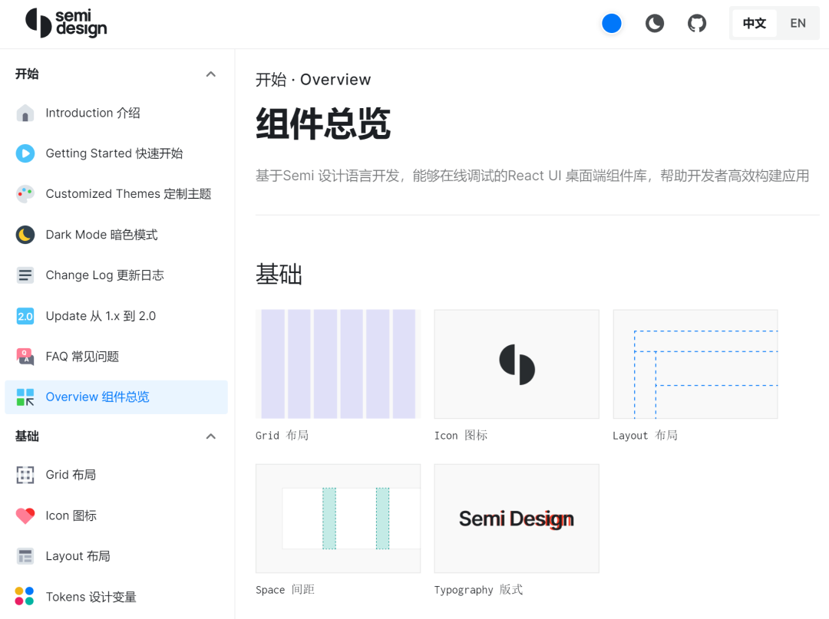Click the Introduction house icon

pos(25,114)
